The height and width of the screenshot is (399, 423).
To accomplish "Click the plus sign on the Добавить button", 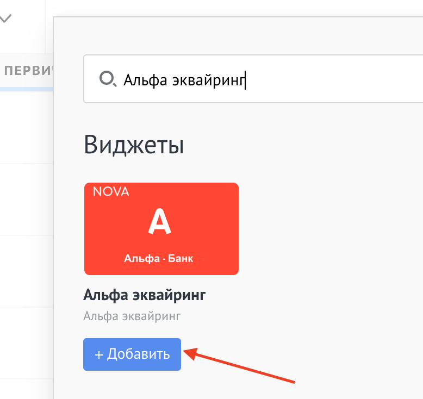I will tap(99, 354).
